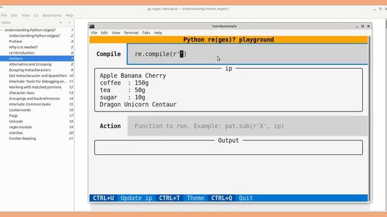Open the Edit menu of the epub reader
Viewport: 387px width, 217px height.
[14, 15]
